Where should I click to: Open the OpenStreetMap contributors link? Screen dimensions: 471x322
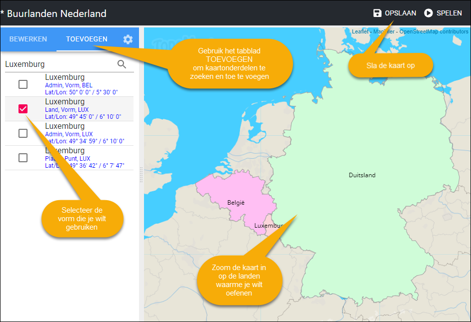pos(434,31)
